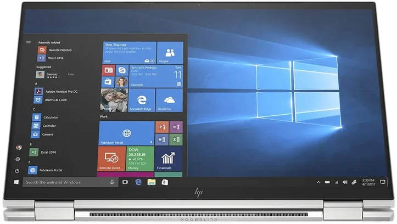The height and width of the screenshot is (224, 397).
Task: Open the Skype tile
Action: point(121,70)
